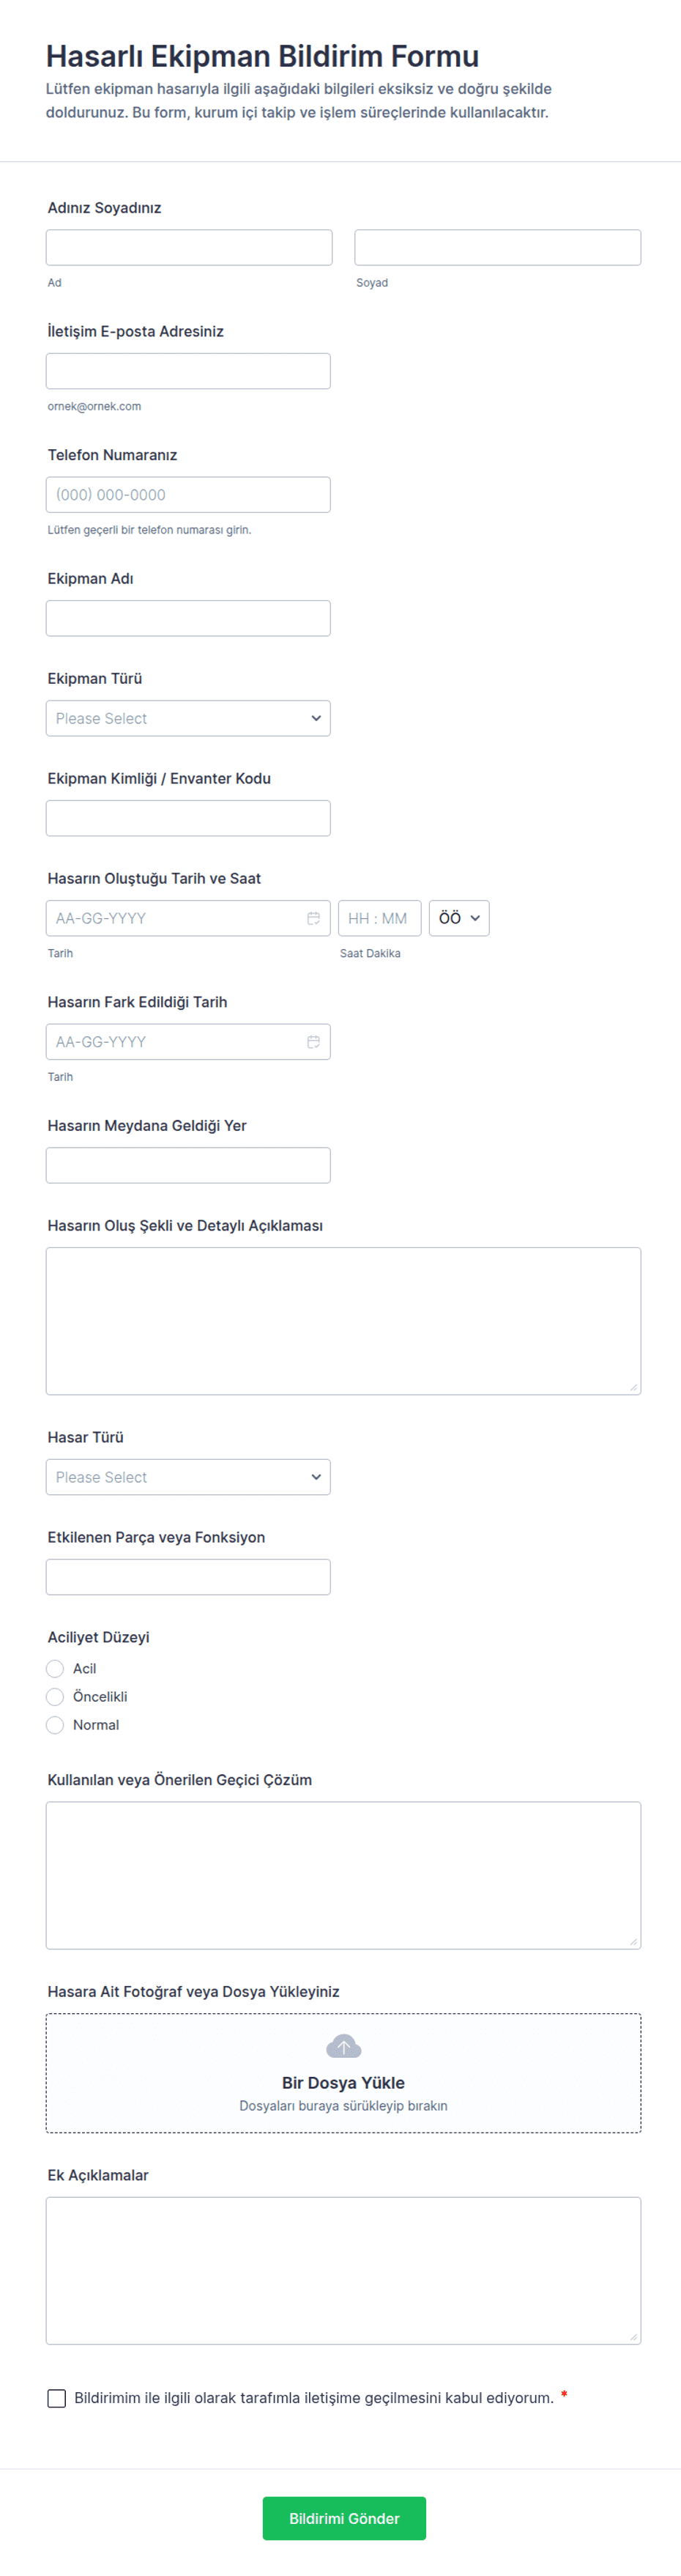681x2576 pixels.
Task: Select the Normal urgency radio button
Action: point(56,1724)
